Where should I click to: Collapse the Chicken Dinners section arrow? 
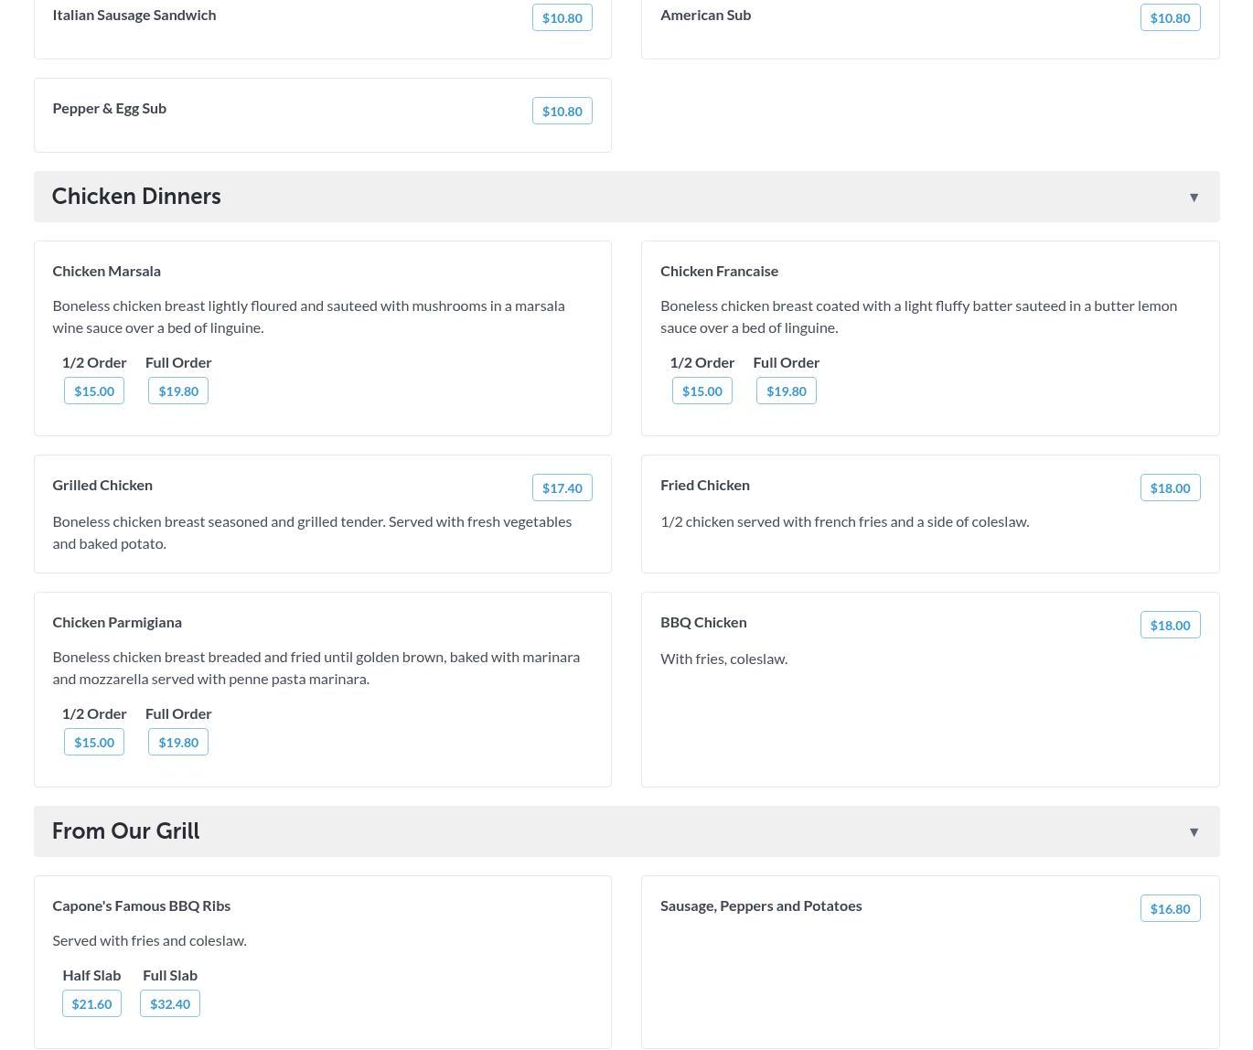[x=1194, y=198]
